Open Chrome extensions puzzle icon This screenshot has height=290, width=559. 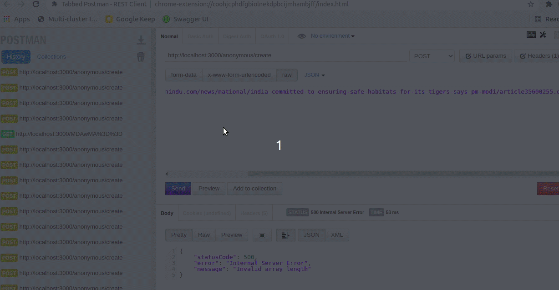549,4
